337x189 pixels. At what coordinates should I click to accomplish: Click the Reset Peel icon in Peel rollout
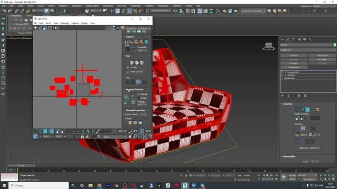point(142,62)
